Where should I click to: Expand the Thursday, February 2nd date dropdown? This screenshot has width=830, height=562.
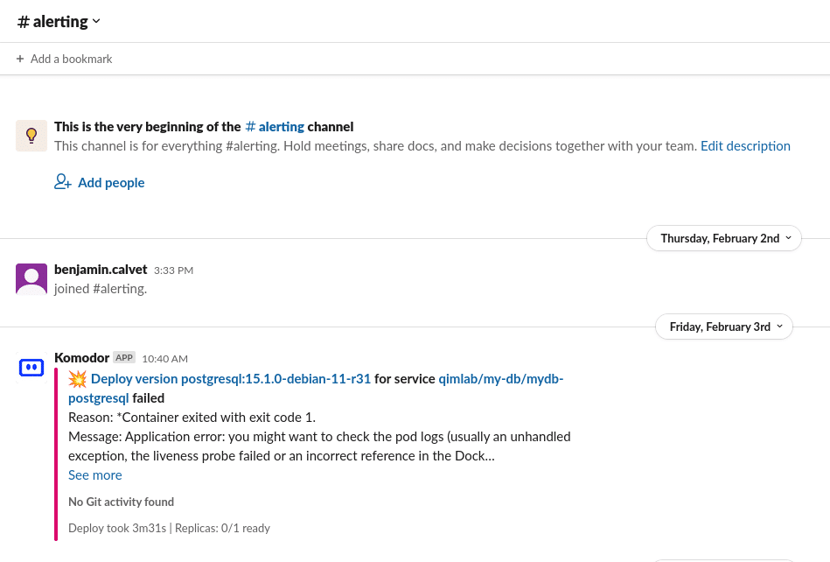[723, 238]
